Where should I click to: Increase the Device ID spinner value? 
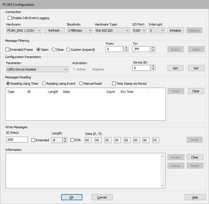153,66
